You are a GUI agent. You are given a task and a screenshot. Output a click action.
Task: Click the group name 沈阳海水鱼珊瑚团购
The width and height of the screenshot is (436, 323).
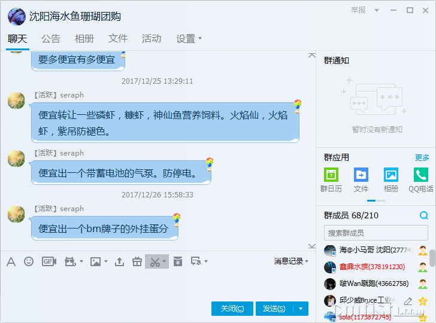click(75, 16)
